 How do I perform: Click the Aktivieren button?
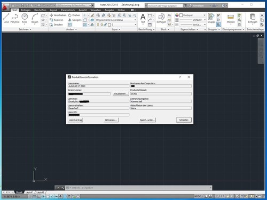[x=111, y=120]
